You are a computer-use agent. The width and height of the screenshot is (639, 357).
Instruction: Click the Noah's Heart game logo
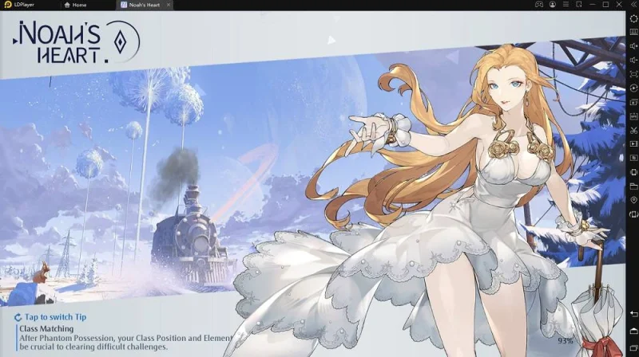[76, 42]
